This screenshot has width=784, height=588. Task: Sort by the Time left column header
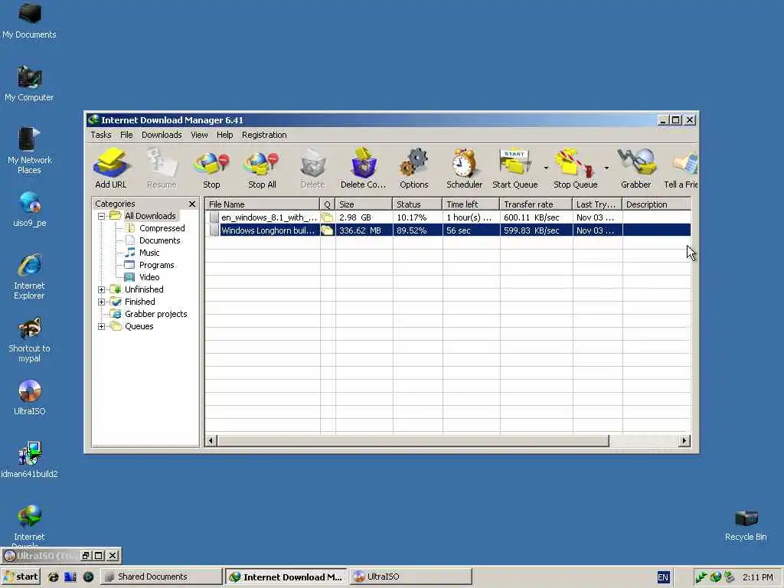471,204
